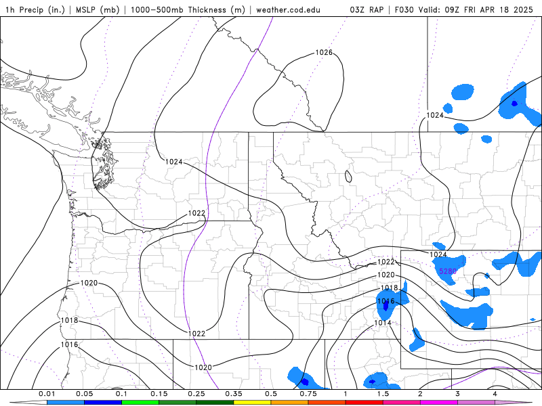Click the 1014 isobar label
Image resolution: width=542 pixels, height=406 pixels.
coord(383,323)
